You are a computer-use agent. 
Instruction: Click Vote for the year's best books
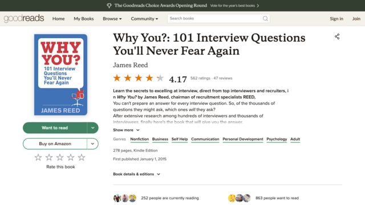232,6
